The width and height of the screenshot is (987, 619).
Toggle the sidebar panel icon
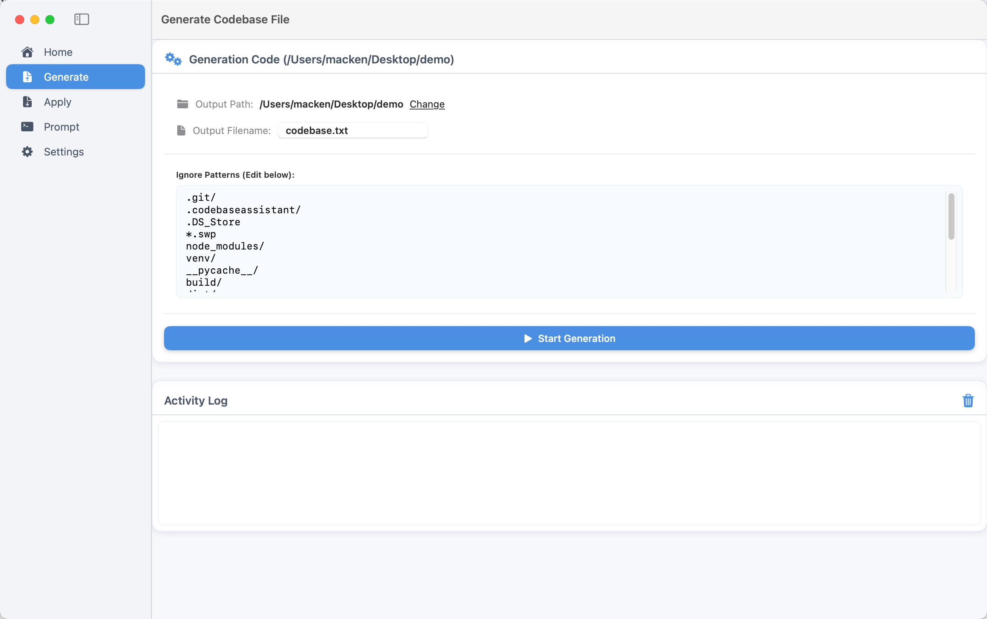82,19
